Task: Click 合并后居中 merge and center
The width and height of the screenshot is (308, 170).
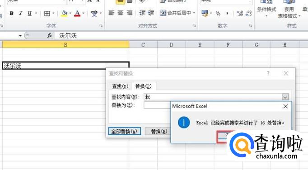Action: click(x=175, y=13)
